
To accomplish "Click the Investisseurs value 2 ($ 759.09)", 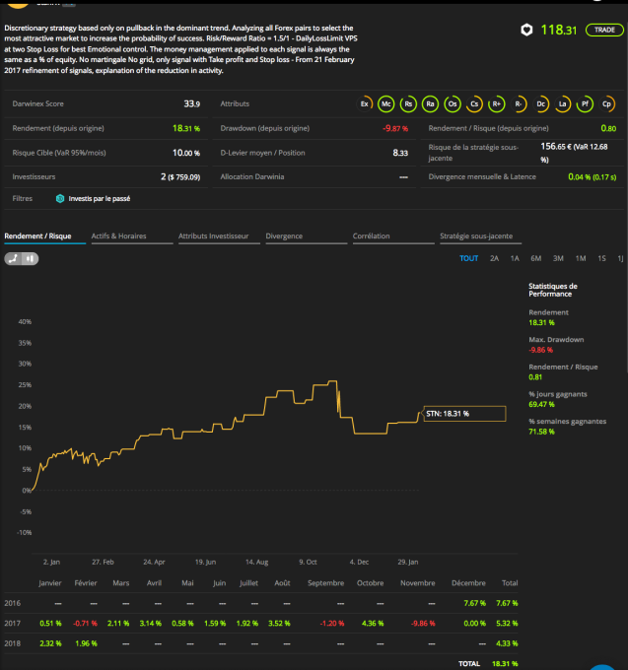I will [x=180, y=177].
